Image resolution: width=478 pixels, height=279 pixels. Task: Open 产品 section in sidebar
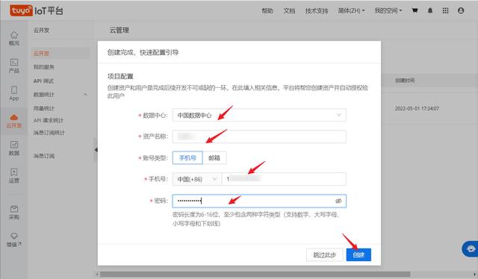tap(14, 66)
